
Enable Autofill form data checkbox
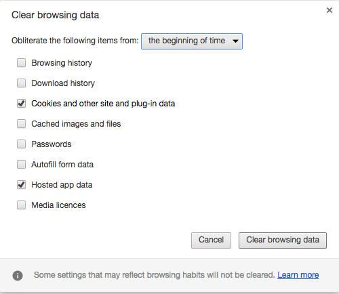(x=22, y=165)
